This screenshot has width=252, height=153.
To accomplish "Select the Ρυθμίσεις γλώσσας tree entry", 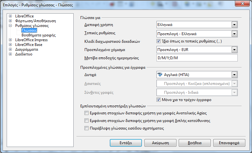I will coord(32,26).
